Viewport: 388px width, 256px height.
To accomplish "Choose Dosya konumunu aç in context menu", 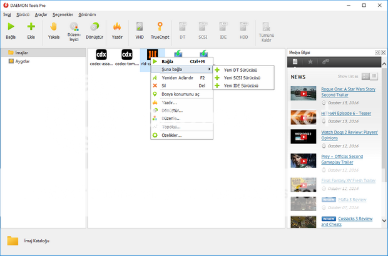I will 181,94.
